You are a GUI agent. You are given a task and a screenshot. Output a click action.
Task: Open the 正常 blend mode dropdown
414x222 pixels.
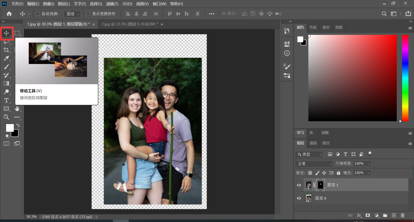click(x=314, y=164)
